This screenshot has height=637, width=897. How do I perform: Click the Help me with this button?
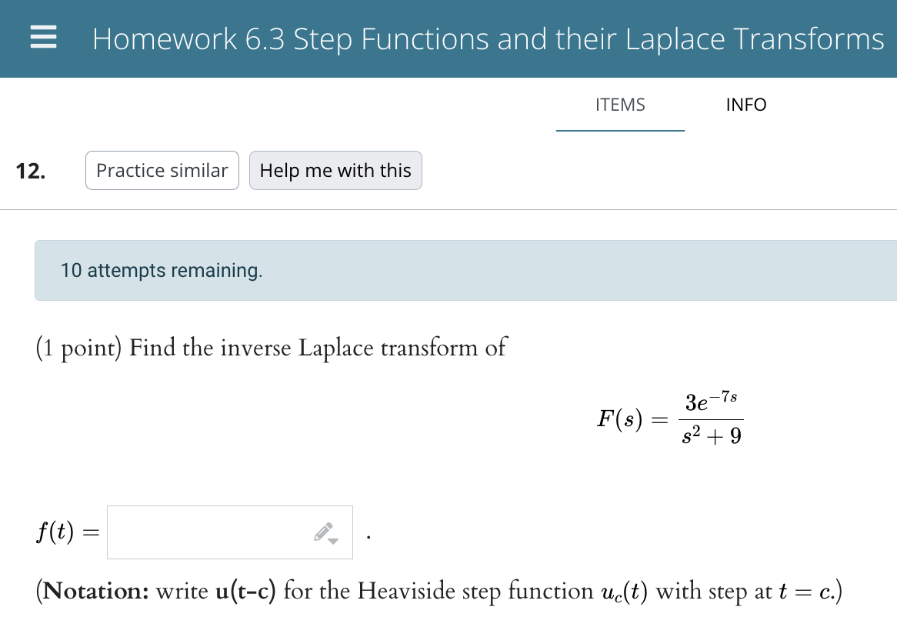point(335,170)
